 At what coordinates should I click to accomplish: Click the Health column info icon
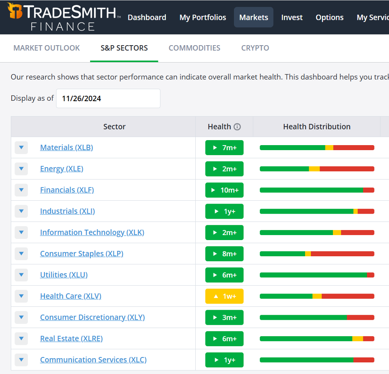(x=237, y=127)
